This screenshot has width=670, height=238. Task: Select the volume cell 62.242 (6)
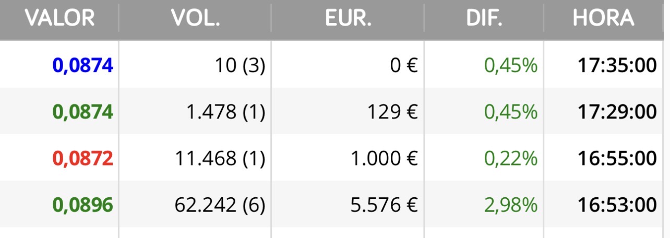tap(220, 205)
